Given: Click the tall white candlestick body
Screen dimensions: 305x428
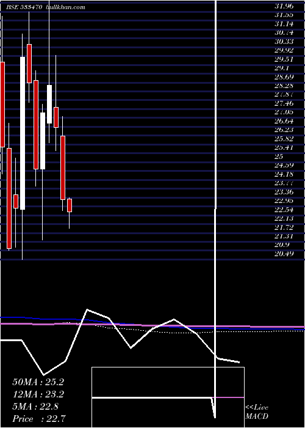Looking at the screenshot, I should coord(23,133).
